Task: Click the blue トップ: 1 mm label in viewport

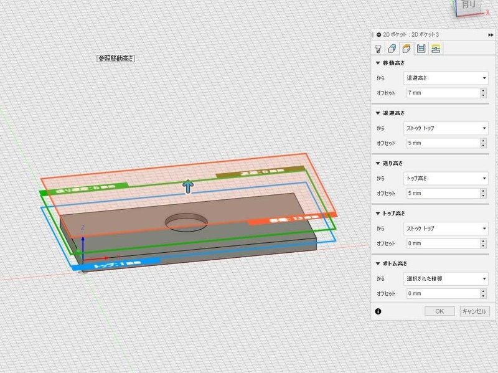Action: tap(116, 265)
